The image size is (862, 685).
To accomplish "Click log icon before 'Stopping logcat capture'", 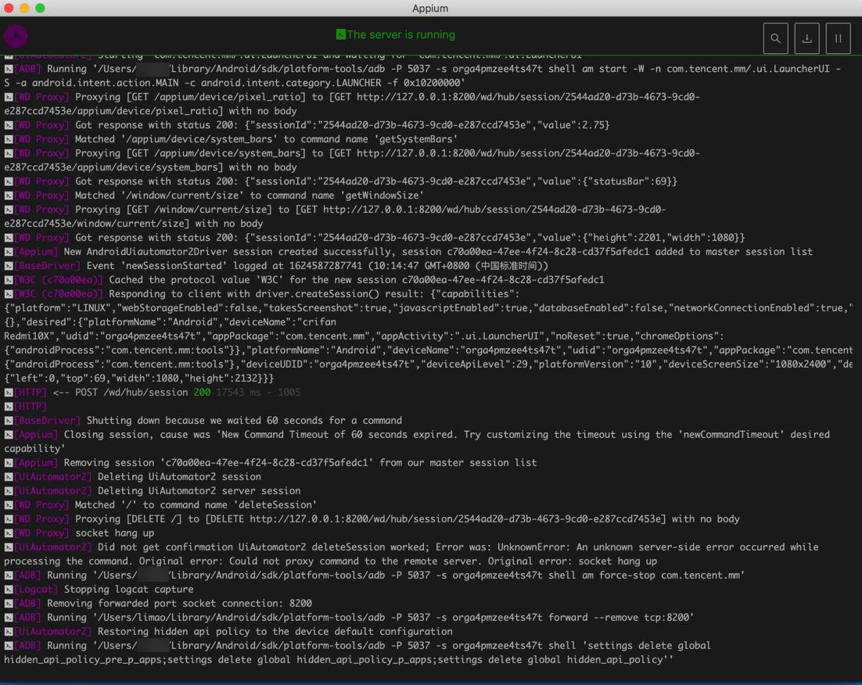I will (x=9, y=590).
